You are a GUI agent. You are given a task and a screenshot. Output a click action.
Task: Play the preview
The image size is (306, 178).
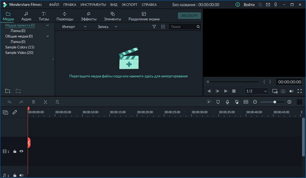pyautogui.click(x=226, y=91)
